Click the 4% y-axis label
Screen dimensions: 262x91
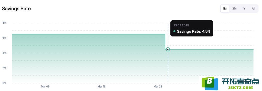(4, 53)
